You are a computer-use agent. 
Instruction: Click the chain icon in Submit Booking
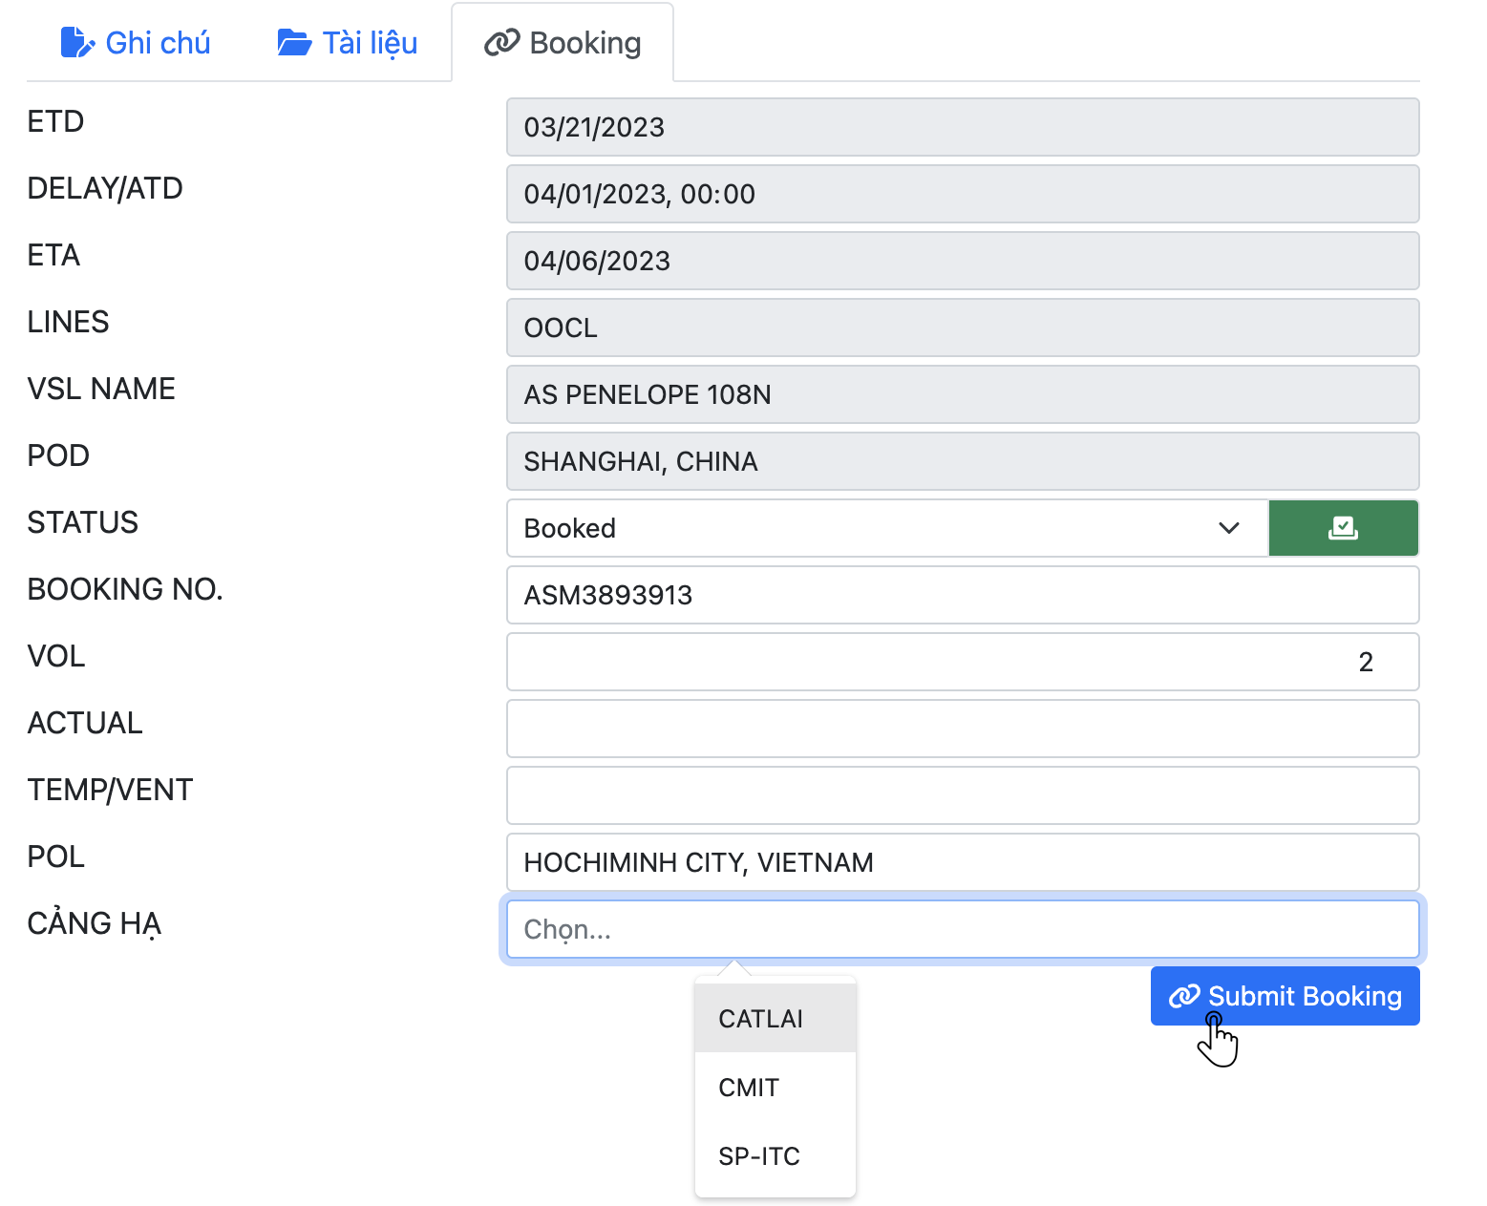(1184, 996)
